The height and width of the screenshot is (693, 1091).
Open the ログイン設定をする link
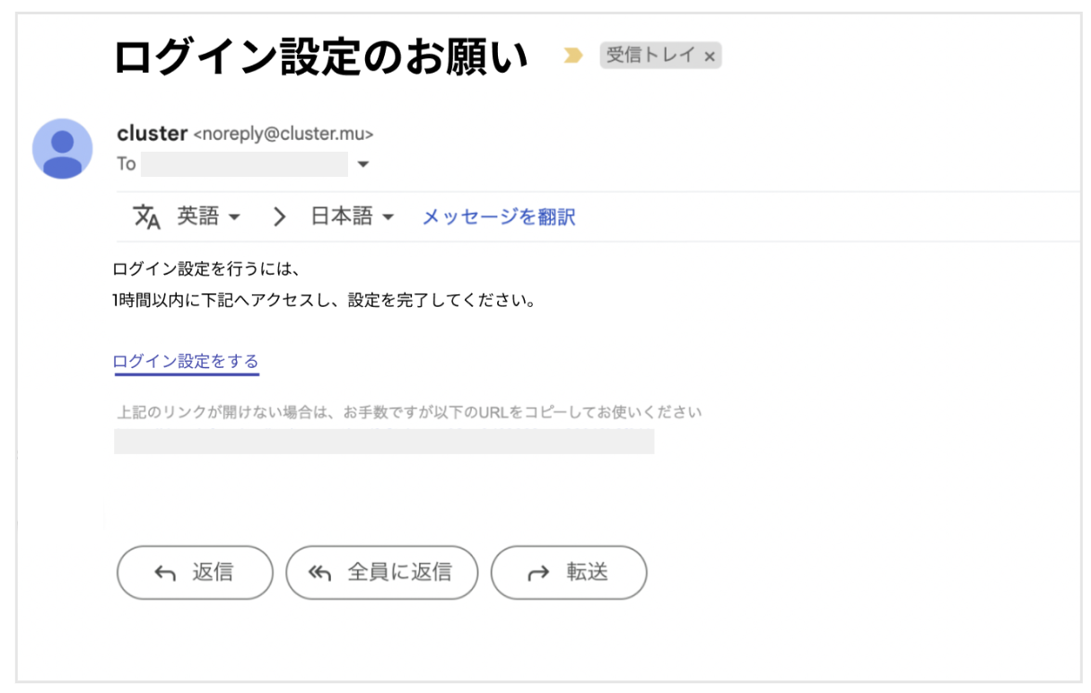pyautogui.click(x=186, y=362)
